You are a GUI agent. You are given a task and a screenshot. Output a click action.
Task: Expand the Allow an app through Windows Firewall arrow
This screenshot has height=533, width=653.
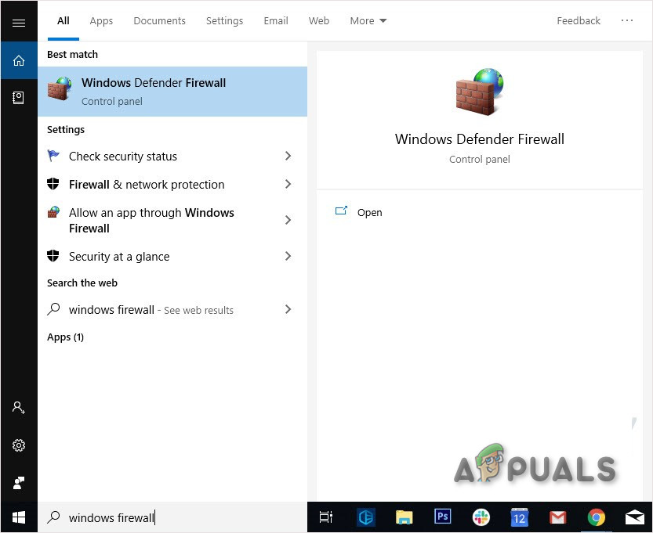pos(288,220)
